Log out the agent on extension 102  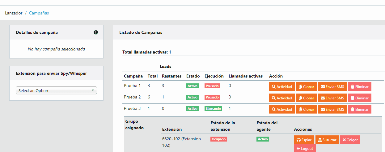coord(305,148)
